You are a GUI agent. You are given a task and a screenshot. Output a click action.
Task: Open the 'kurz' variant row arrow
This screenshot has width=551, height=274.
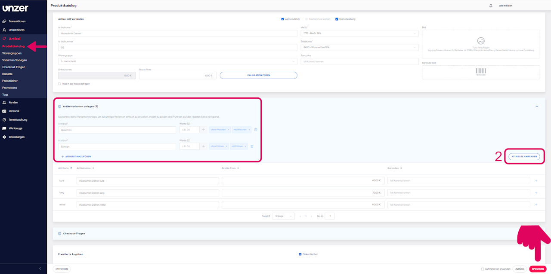[x=536, y=180]
